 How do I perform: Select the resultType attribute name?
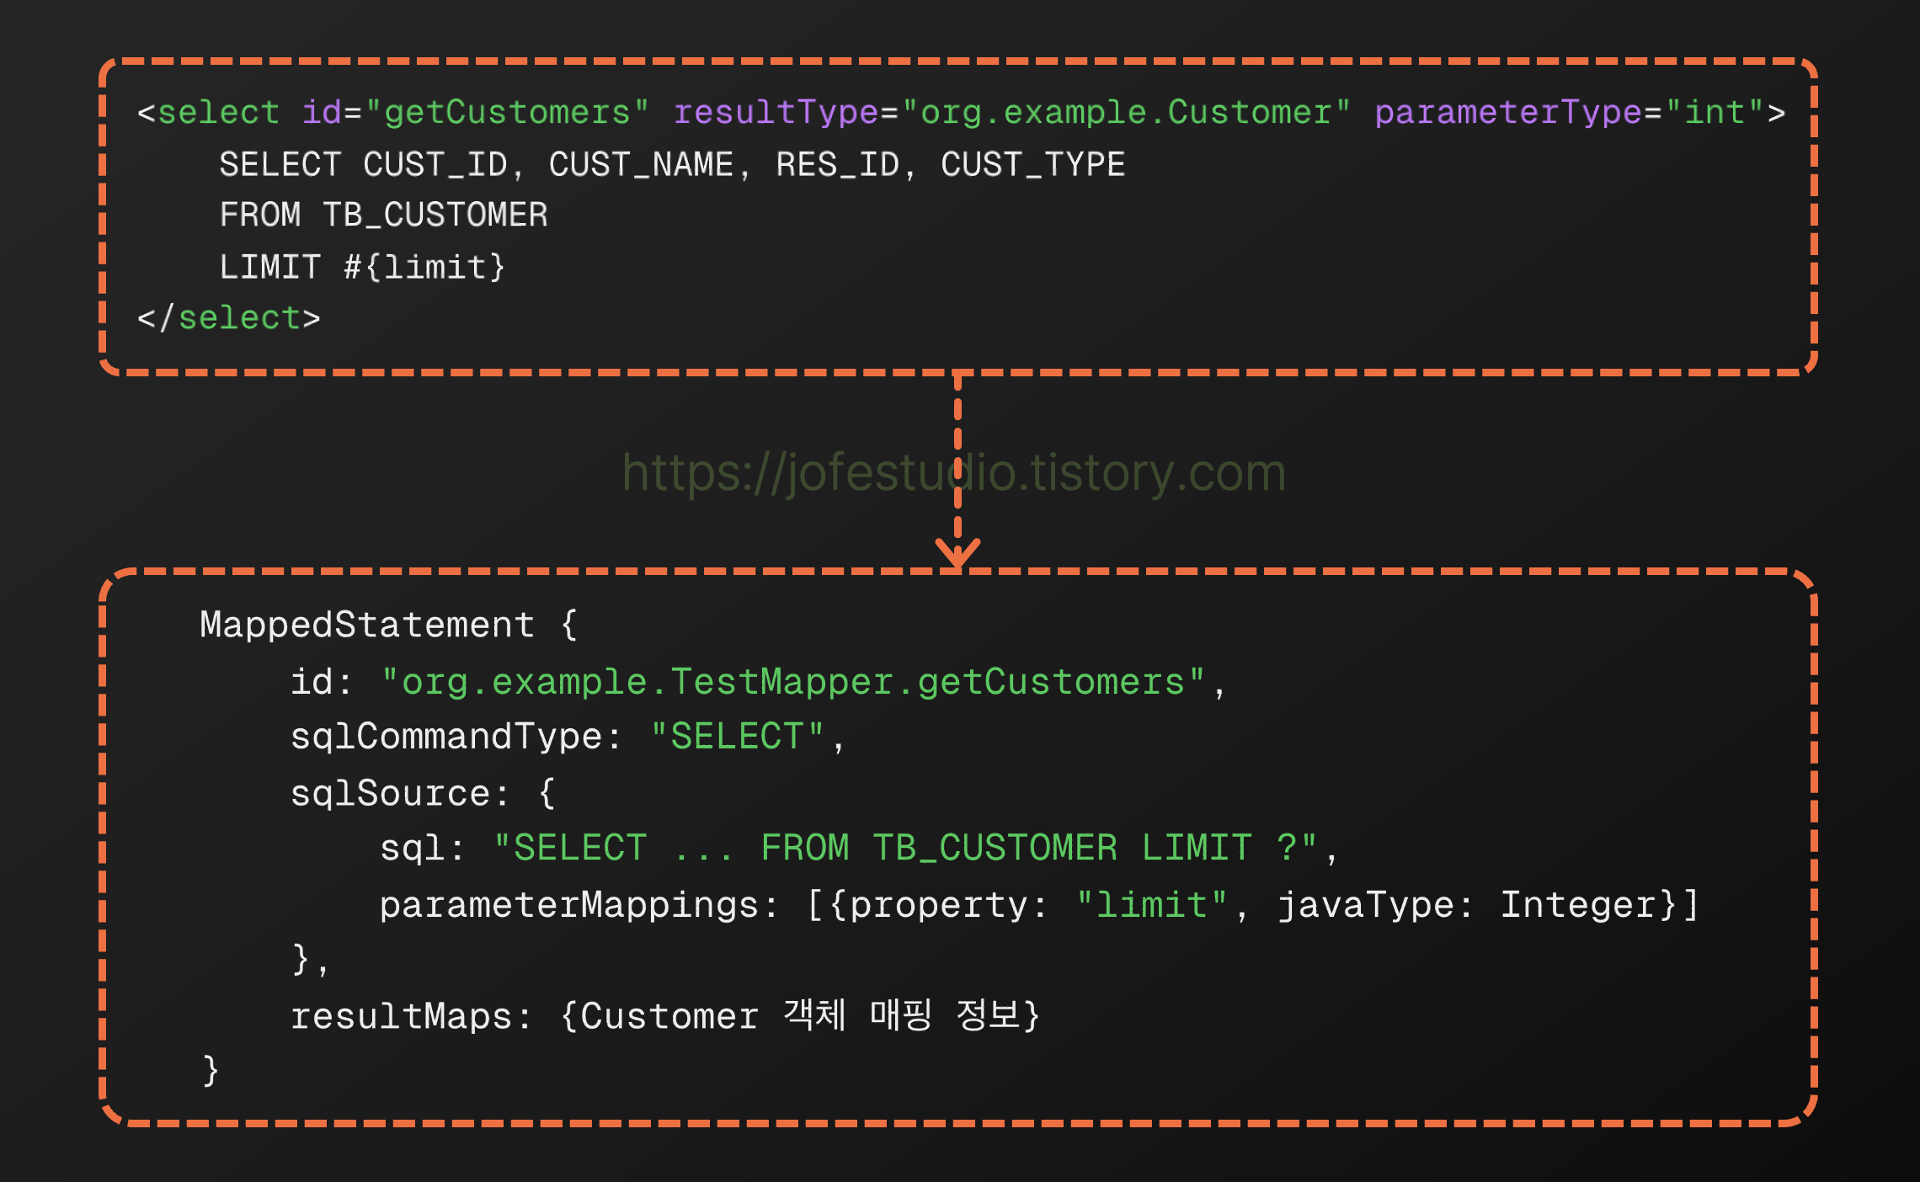776,113
